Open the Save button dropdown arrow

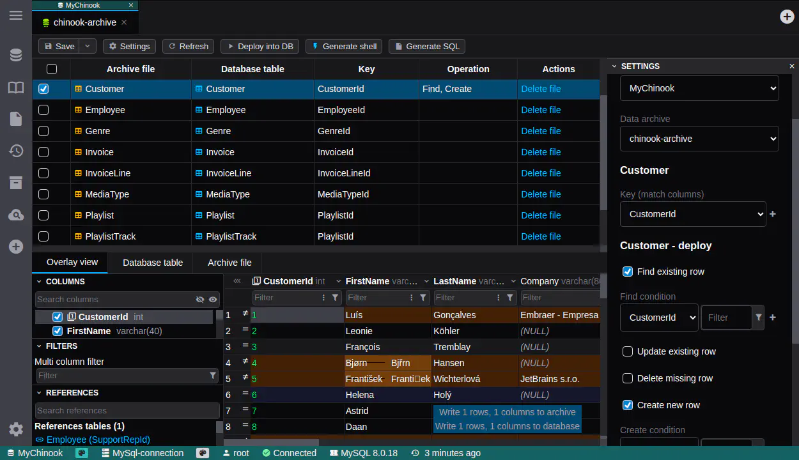[x=88, y=46]
